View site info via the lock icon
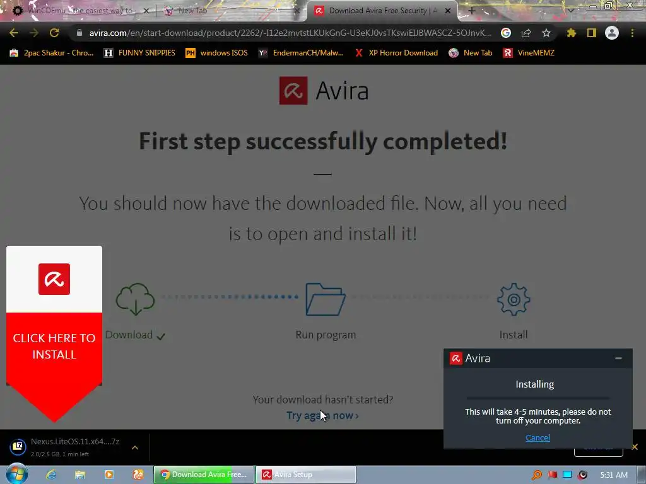646x484 pixels. (x=79, y=33)
